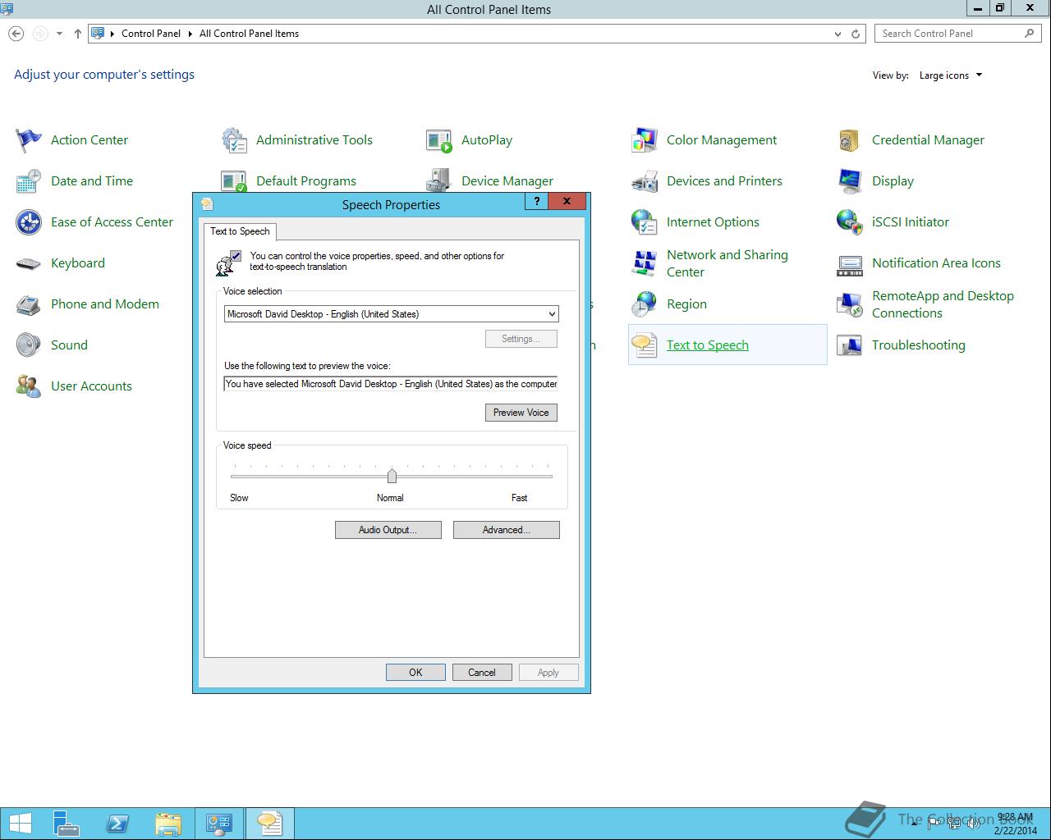Open Server Manager from taskbar
The height and width of the screenshot is (840, 1051).
click(67, 824)
